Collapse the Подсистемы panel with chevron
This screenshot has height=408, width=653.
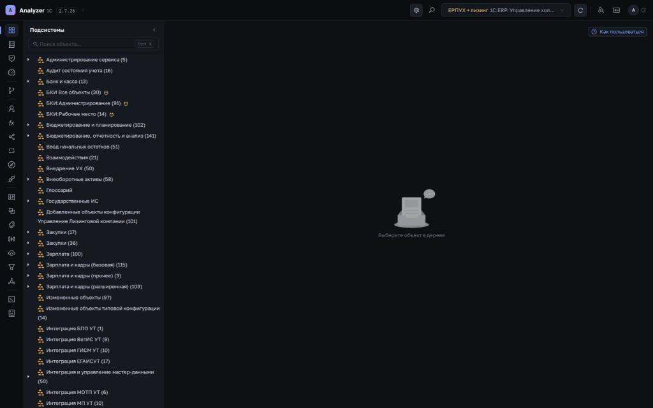[154, 30]
